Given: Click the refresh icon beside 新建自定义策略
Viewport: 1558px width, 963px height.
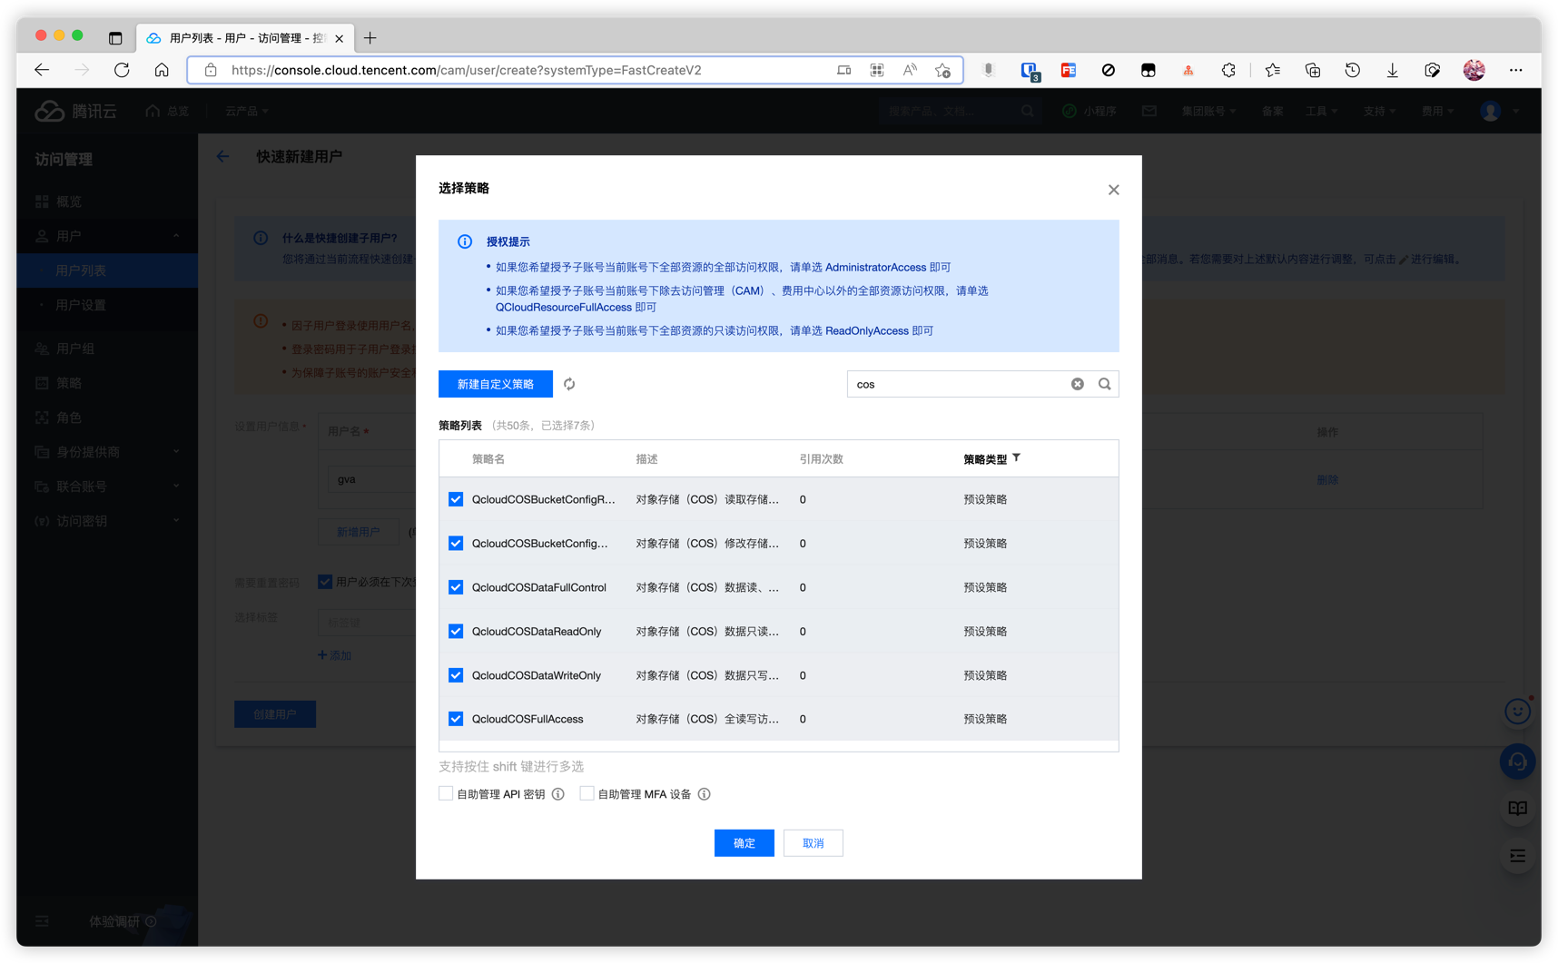Looking at the screenshot, I should click(569, 384).
